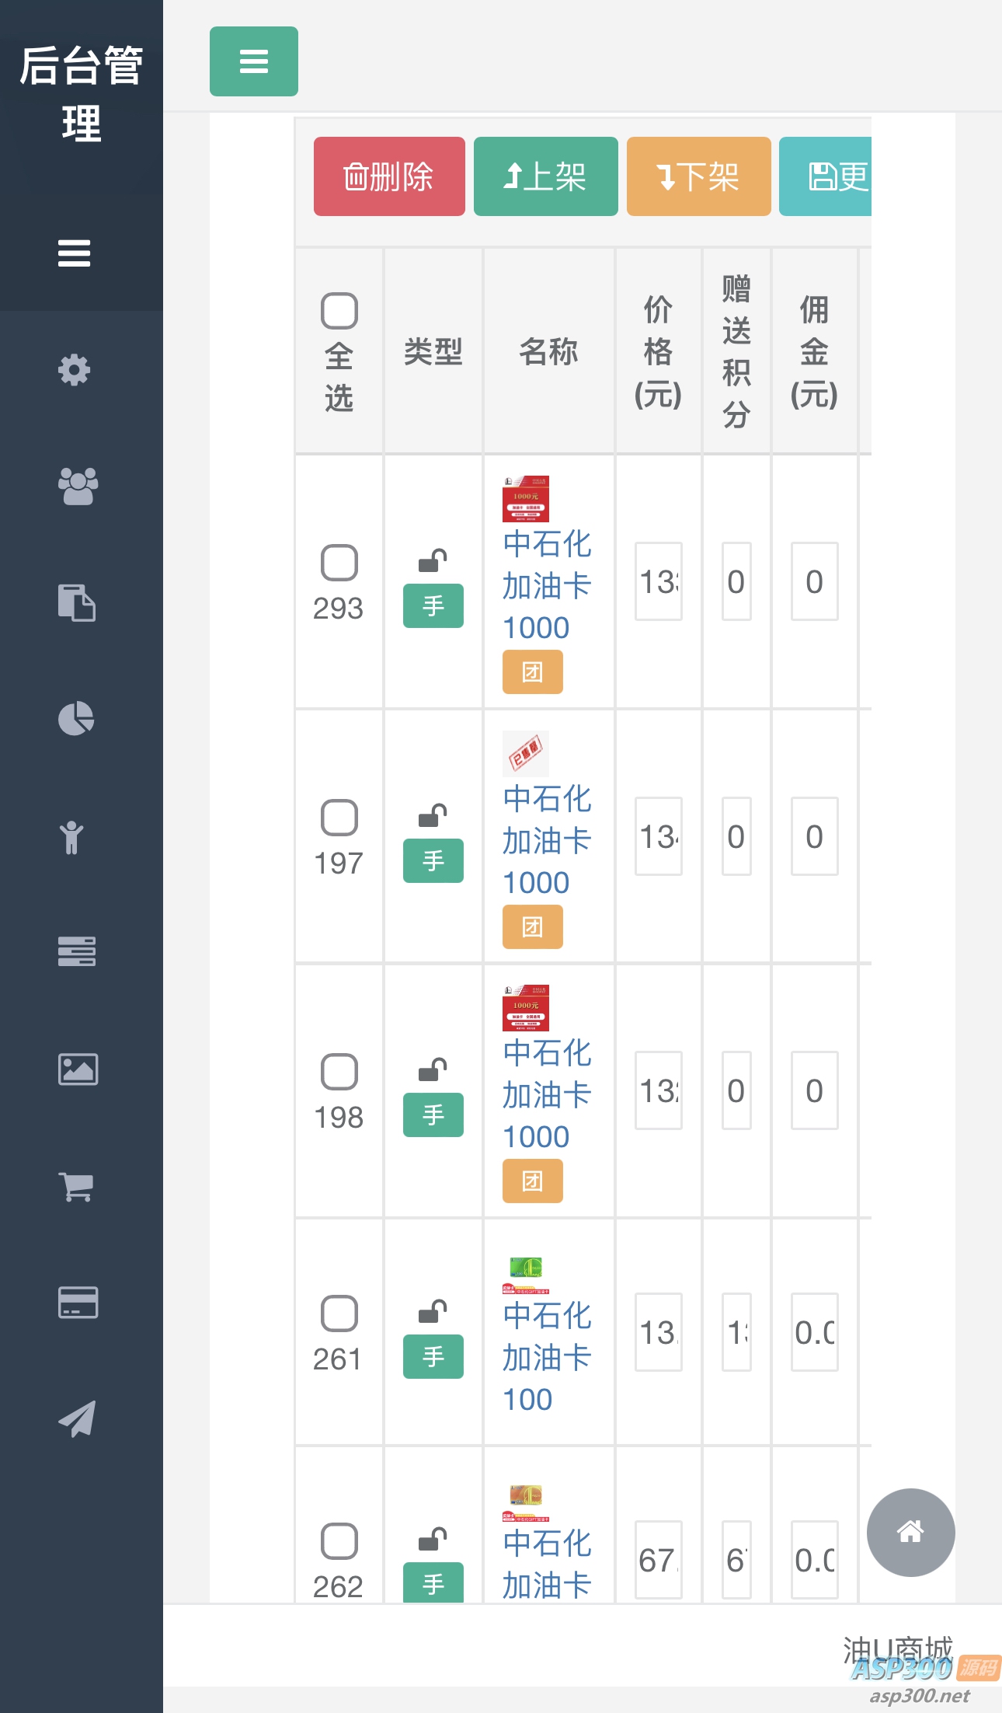Click price input field for item 197
The height and width of the screenshot is (1713, 1002).
coord(658,836)
